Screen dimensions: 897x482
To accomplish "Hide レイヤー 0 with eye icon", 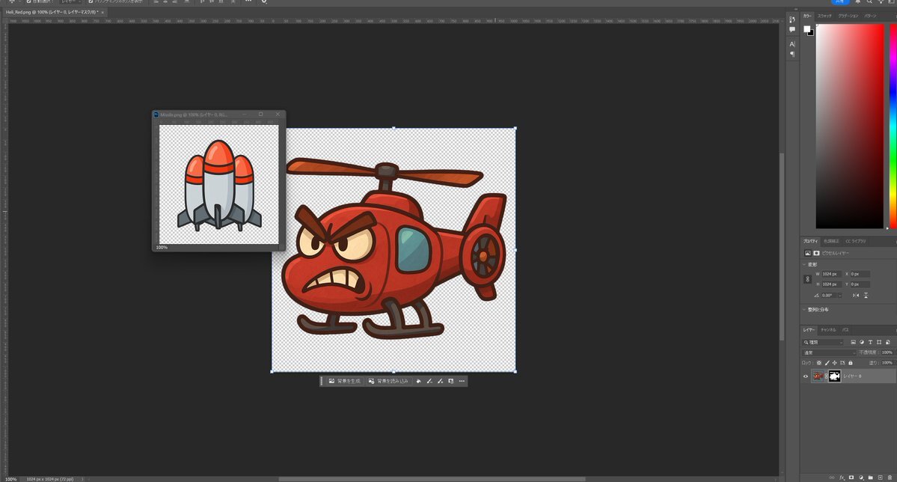I will [x=806, y=376].
